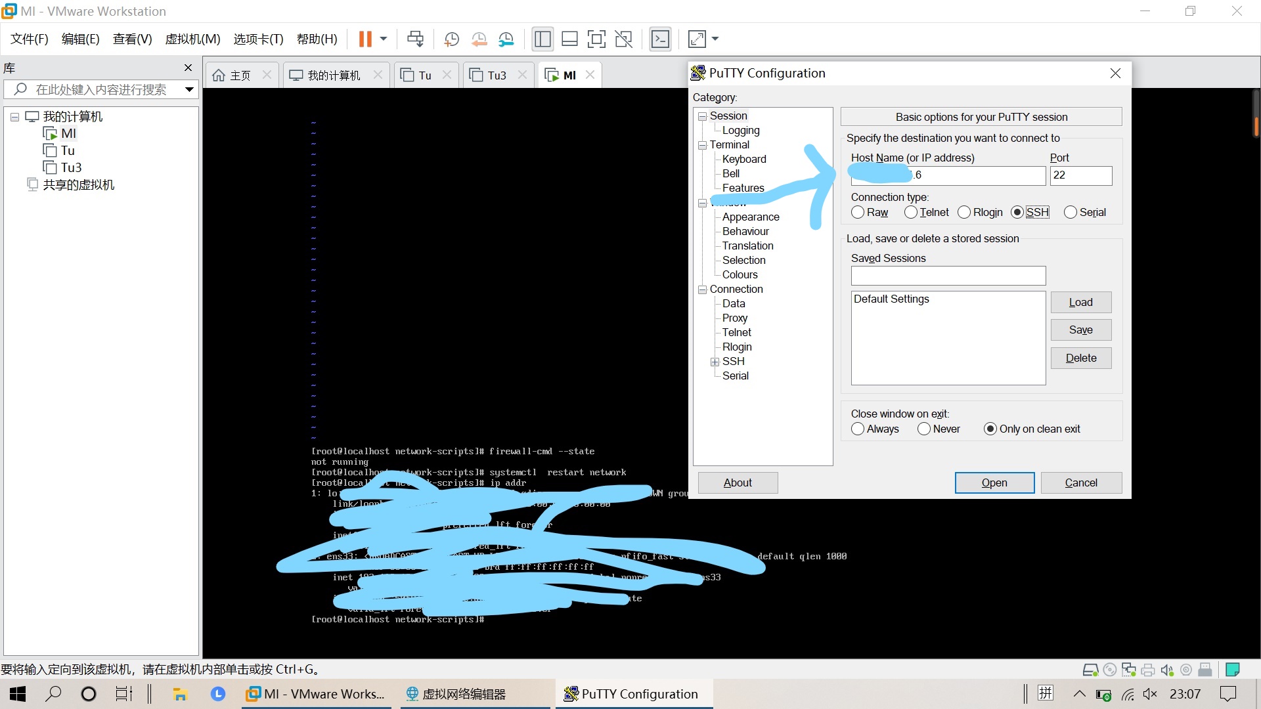Open 虚拟网络编辑器 from the taskbar

(x=476, y=694)
